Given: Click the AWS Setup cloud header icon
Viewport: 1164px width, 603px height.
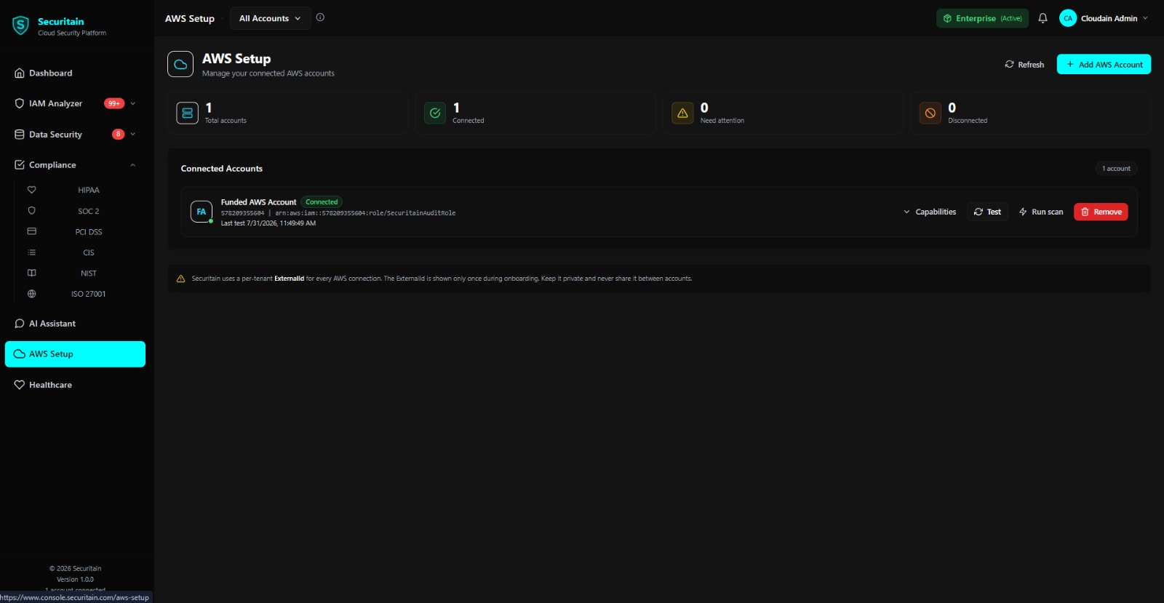Looking at the screenshot, I should click(180, 64).
